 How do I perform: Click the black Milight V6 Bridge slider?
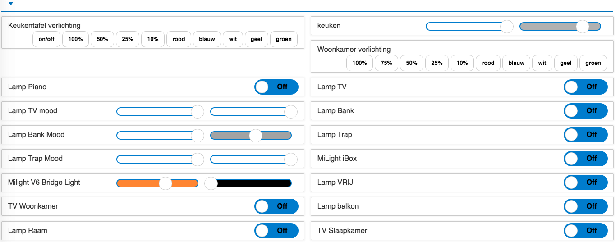pyautogui.click(x=253, y=183)
